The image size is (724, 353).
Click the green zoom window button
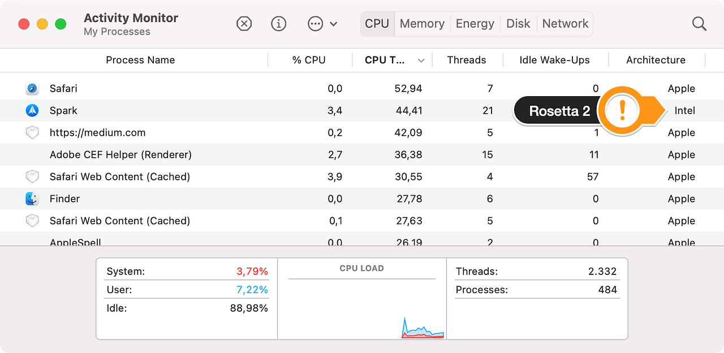click(x=61, y=24)
